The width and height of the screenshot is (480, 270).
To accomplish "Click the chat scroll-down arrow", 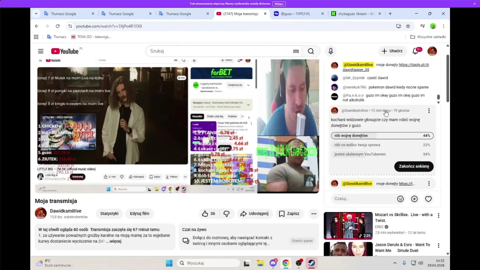I will [438, 103].
